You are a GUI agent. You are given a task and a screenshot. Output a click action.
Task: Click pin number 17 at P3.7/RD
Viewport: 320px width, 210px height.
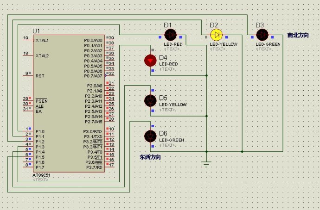[x=111, y=165]
